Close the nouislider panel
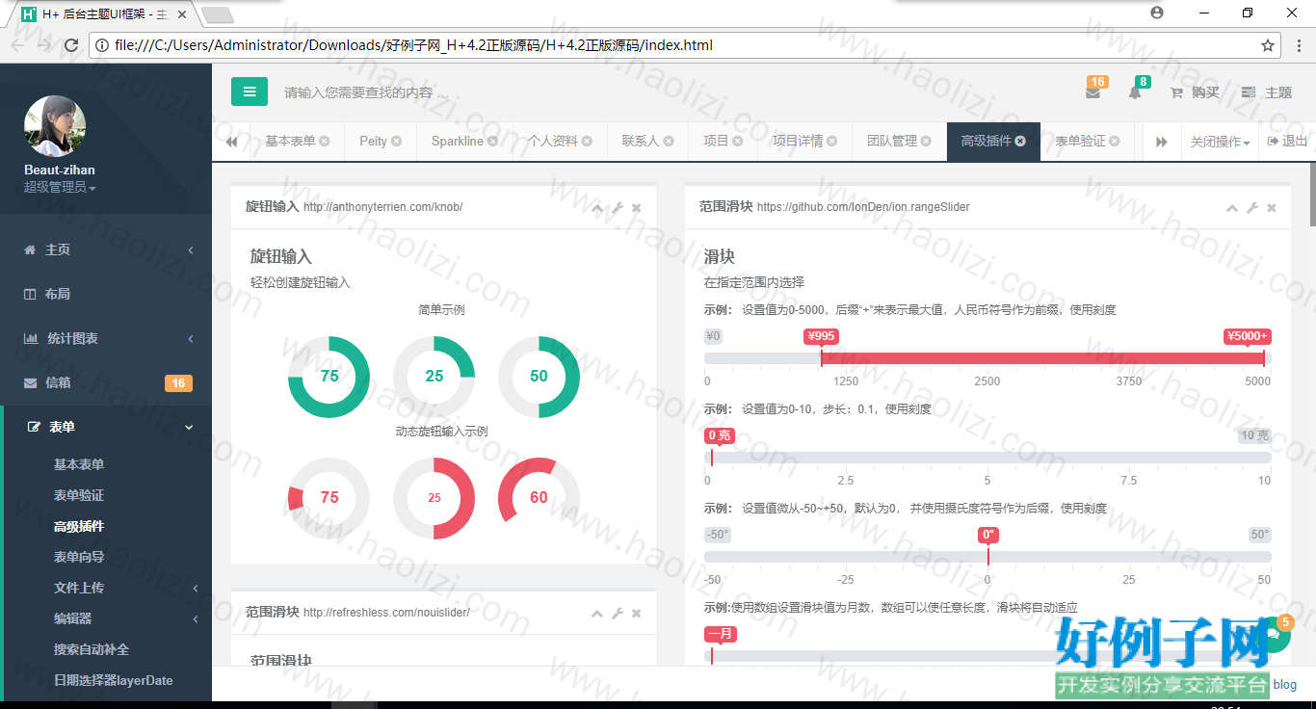This screenshot has width=1316, height=709. pyautogui.click(x=636, y=614)
